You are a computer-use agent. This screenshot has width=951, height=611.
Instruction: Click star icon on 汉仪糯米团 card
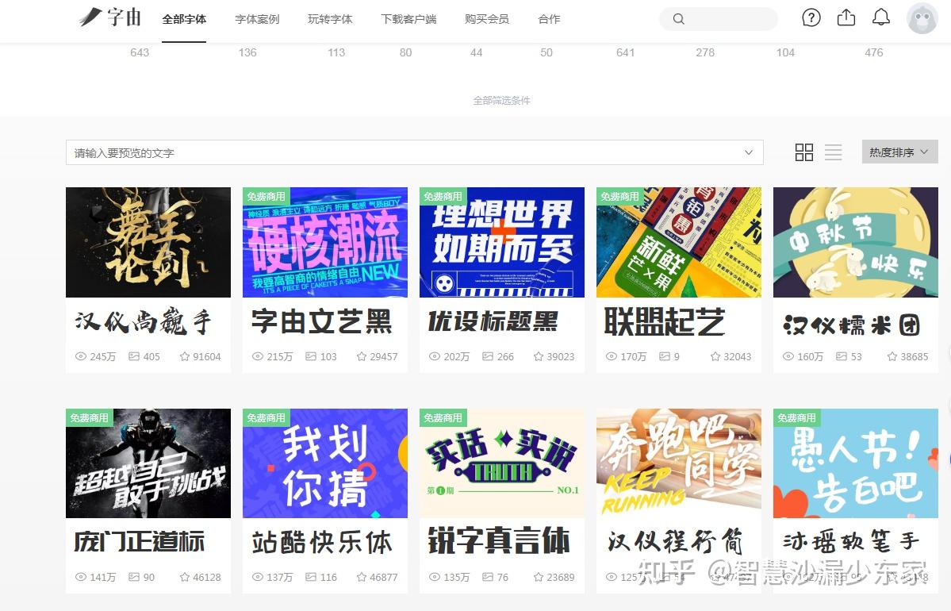click(x=892, y=357)
